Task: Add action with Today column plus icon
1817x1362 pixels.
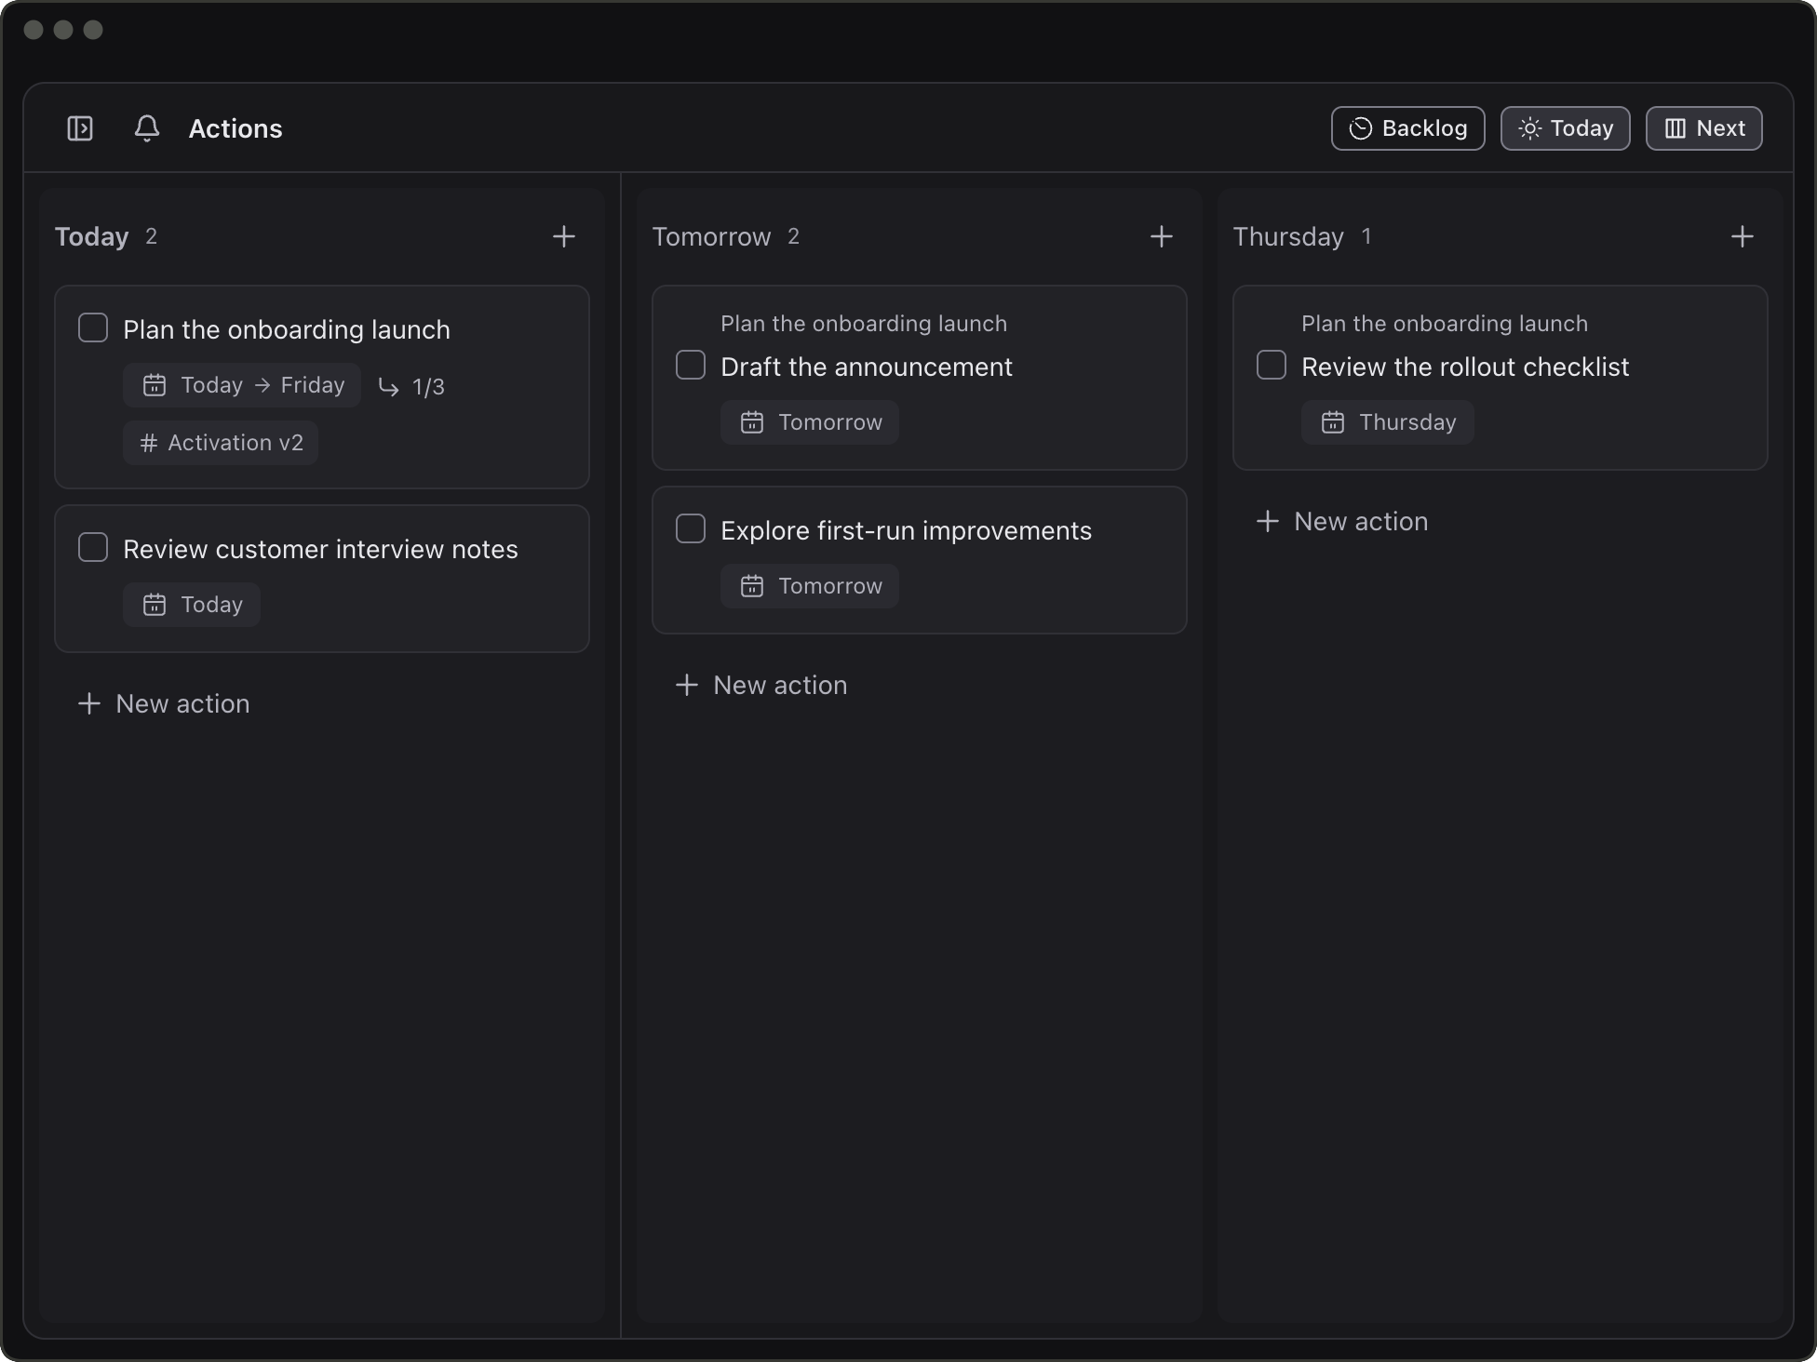Action: (564, 236)
